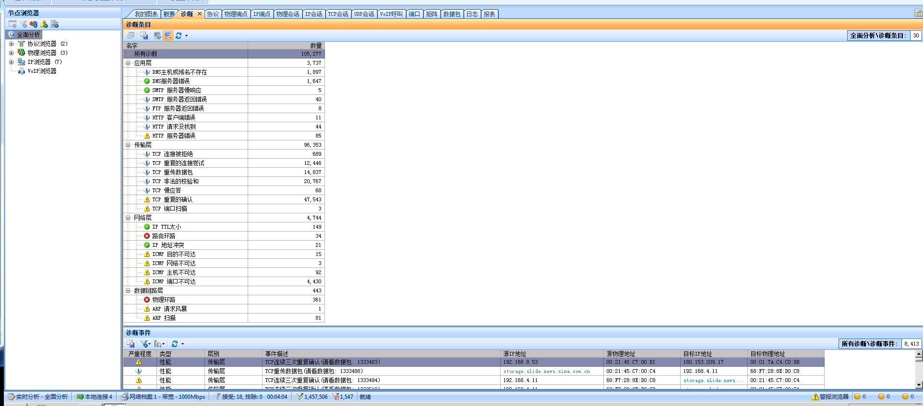
Task: Click the storage.slide.news.sina.com.cn source address link
Action: [546, 371]
